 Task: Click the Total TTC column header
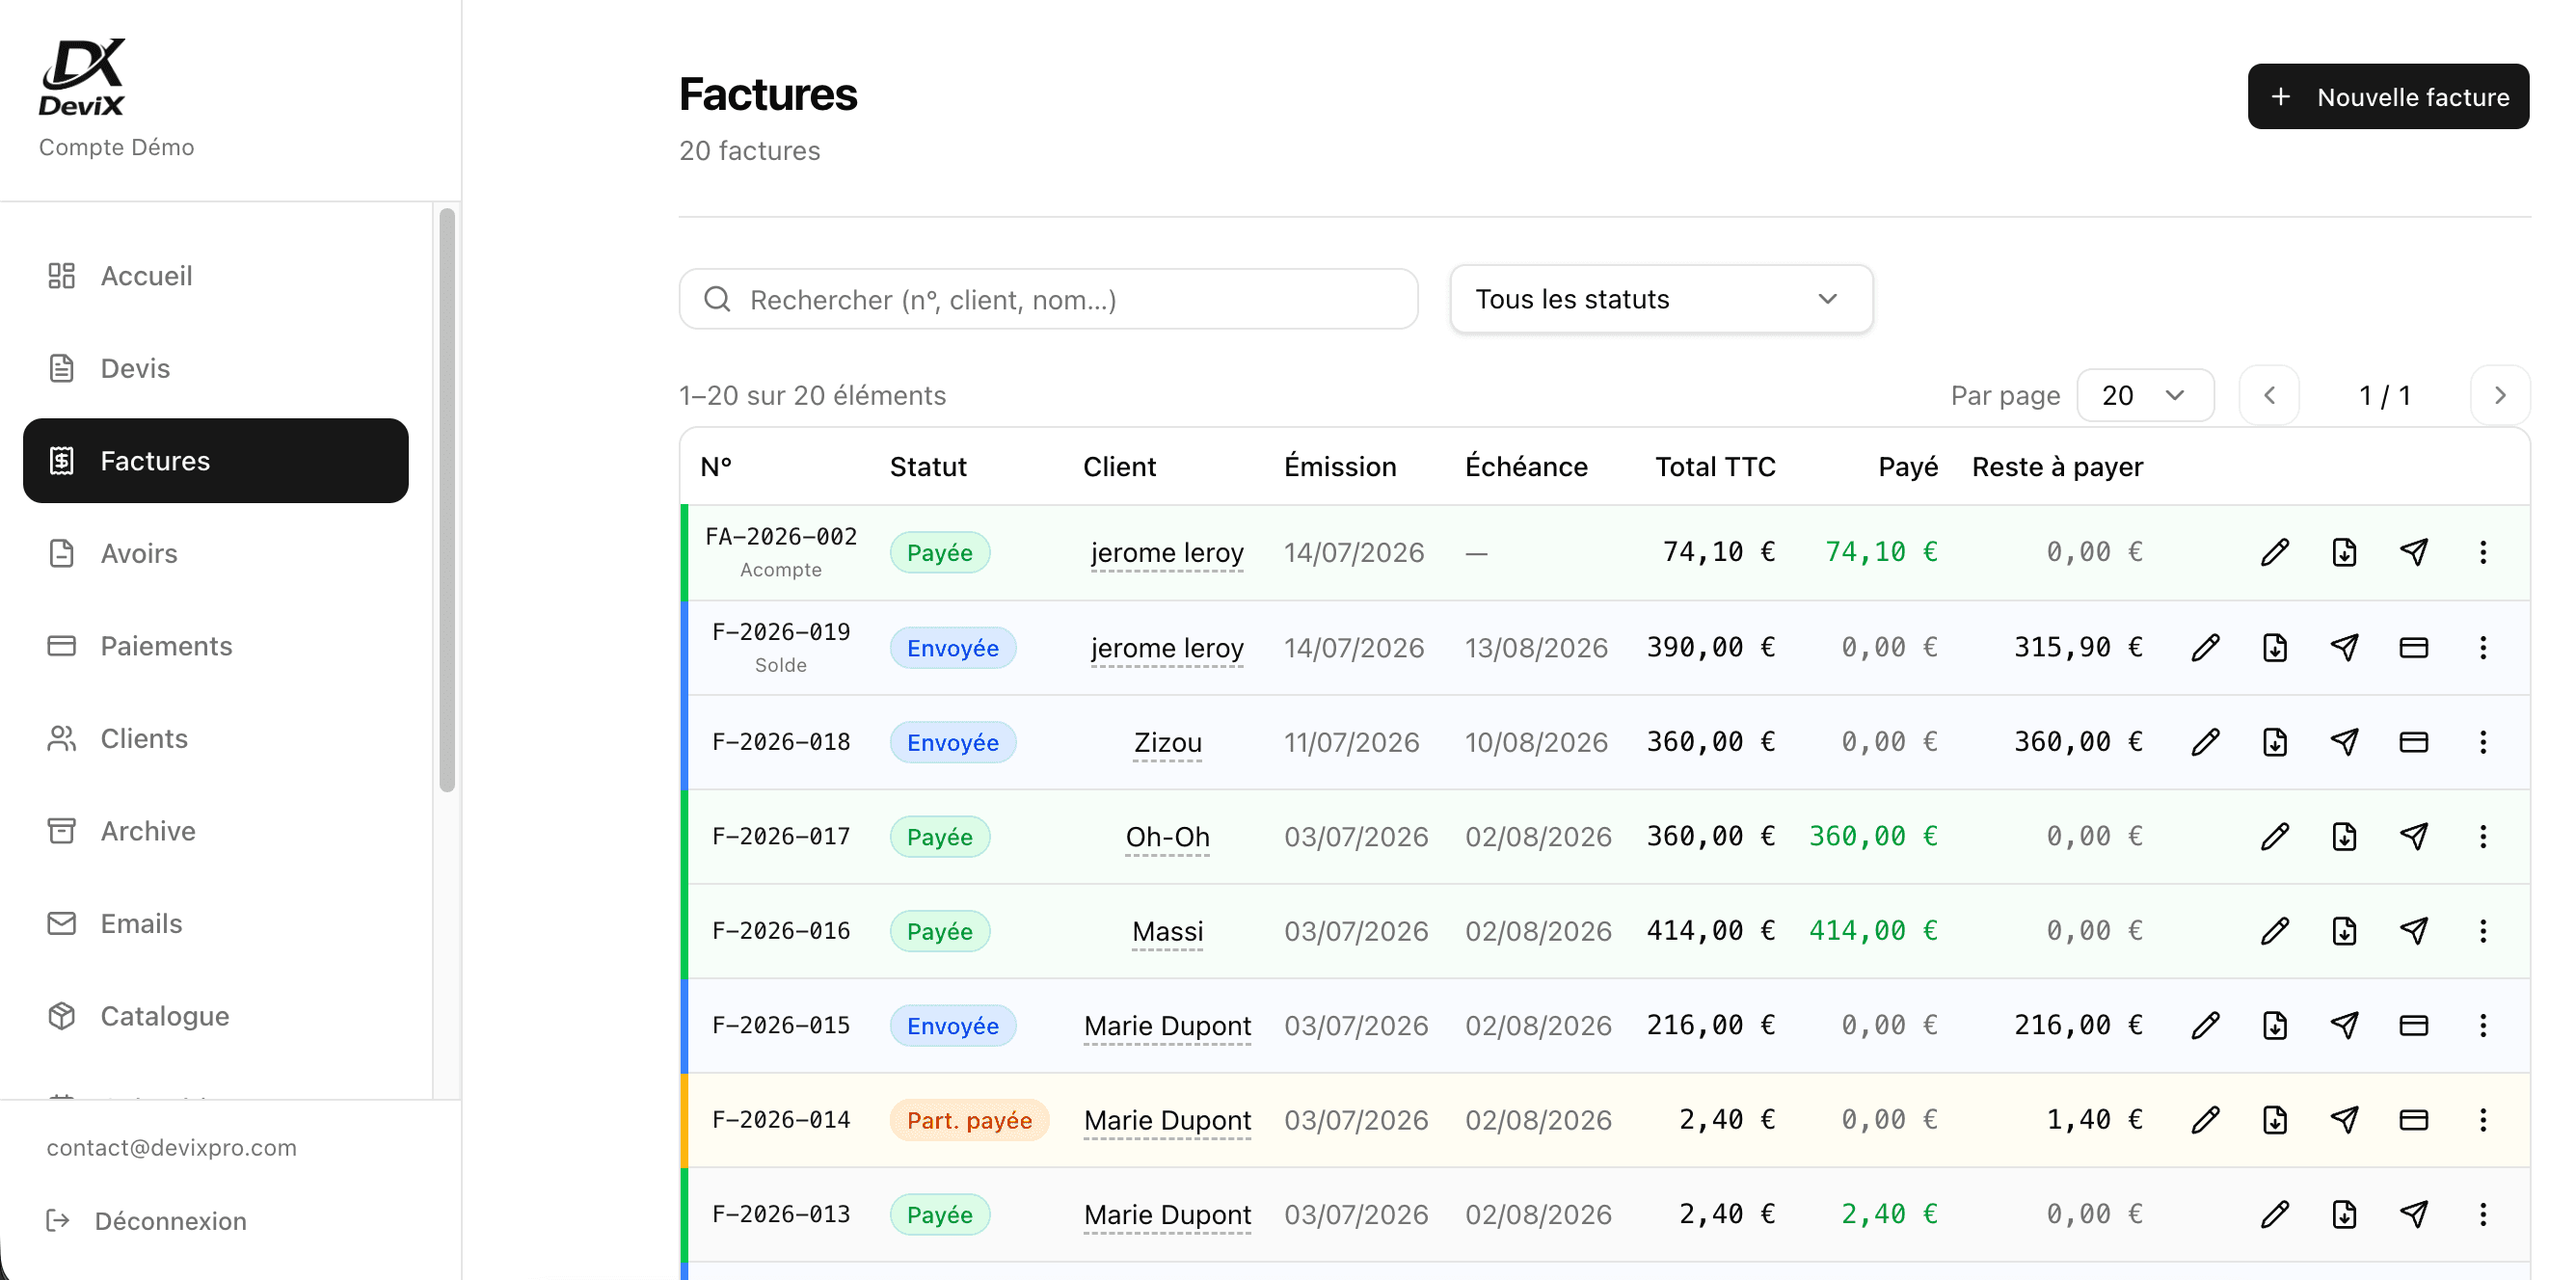1715,467
